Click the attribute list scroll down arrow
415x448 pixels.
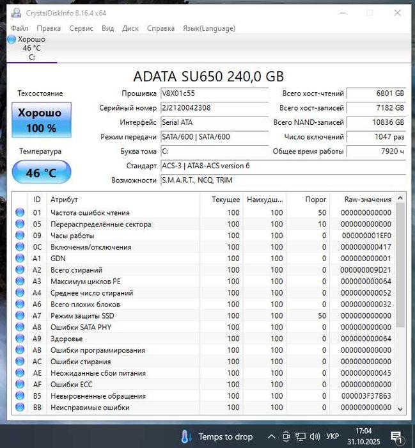point(400,409)
